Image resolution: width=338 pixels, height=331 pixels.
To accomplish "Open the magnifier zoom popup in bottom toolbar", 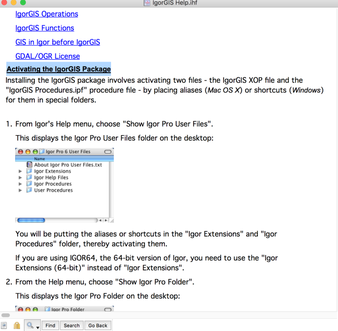I will [32, 326].
